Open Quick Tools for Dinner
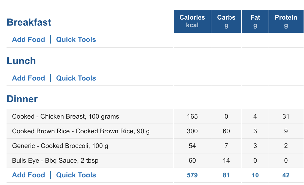304x185 pixels. (x=76, y=175)
